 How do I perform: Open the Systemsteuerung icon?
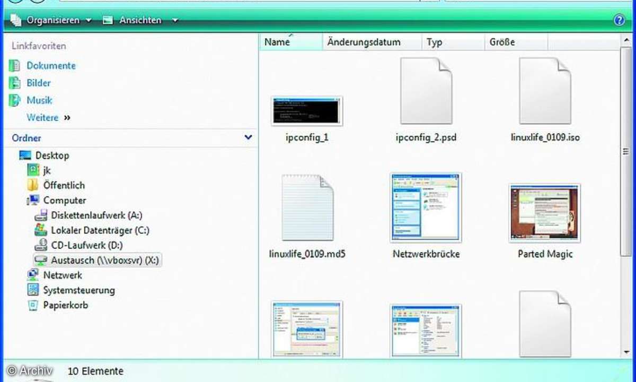pyautogui.click(x=77, y=290)
